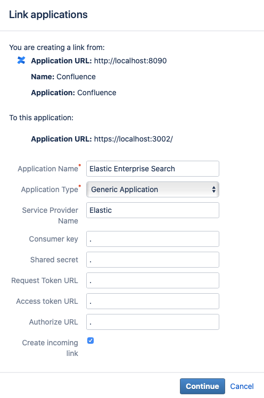Select the Service Provider Name field
The image size is (264, 398).
[153, 210]
